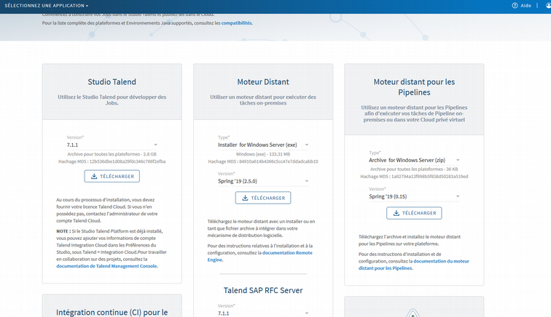Click Moteur distant pour les Pipelines title
Image resolution: width=551 pixels, height=317 pixels.
414,87
